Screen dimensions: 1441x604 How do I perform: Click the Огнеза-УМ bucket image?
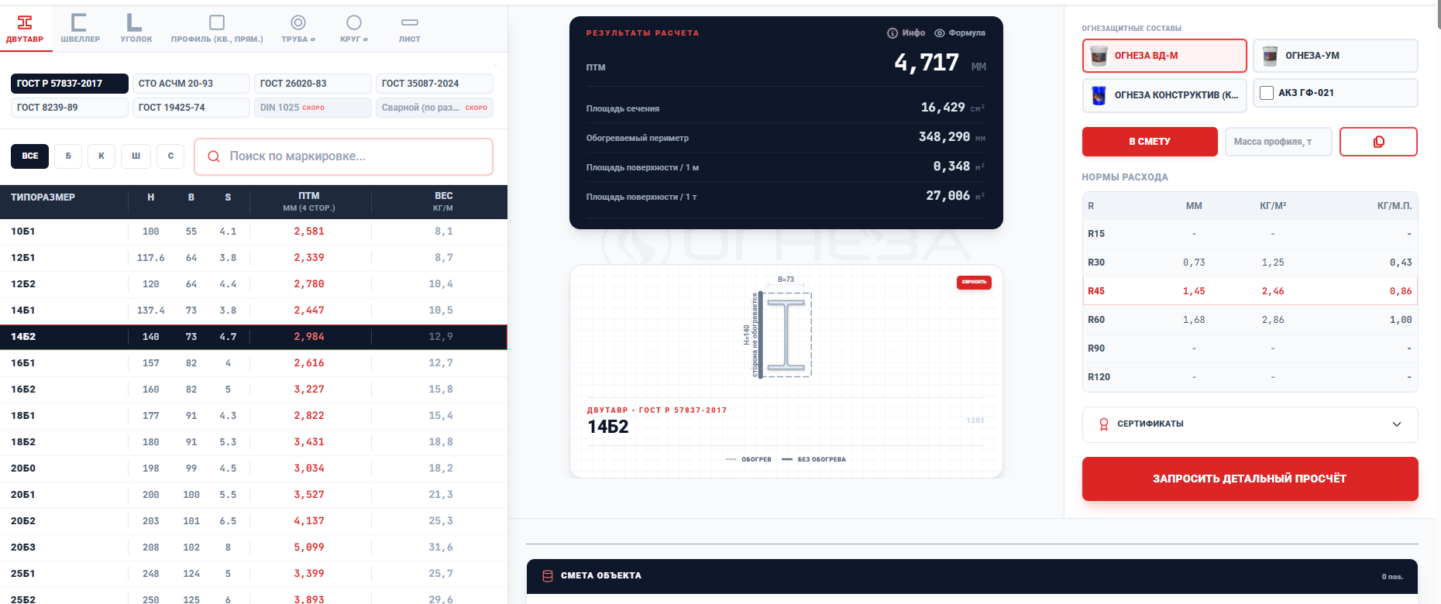coord(1270,56)
